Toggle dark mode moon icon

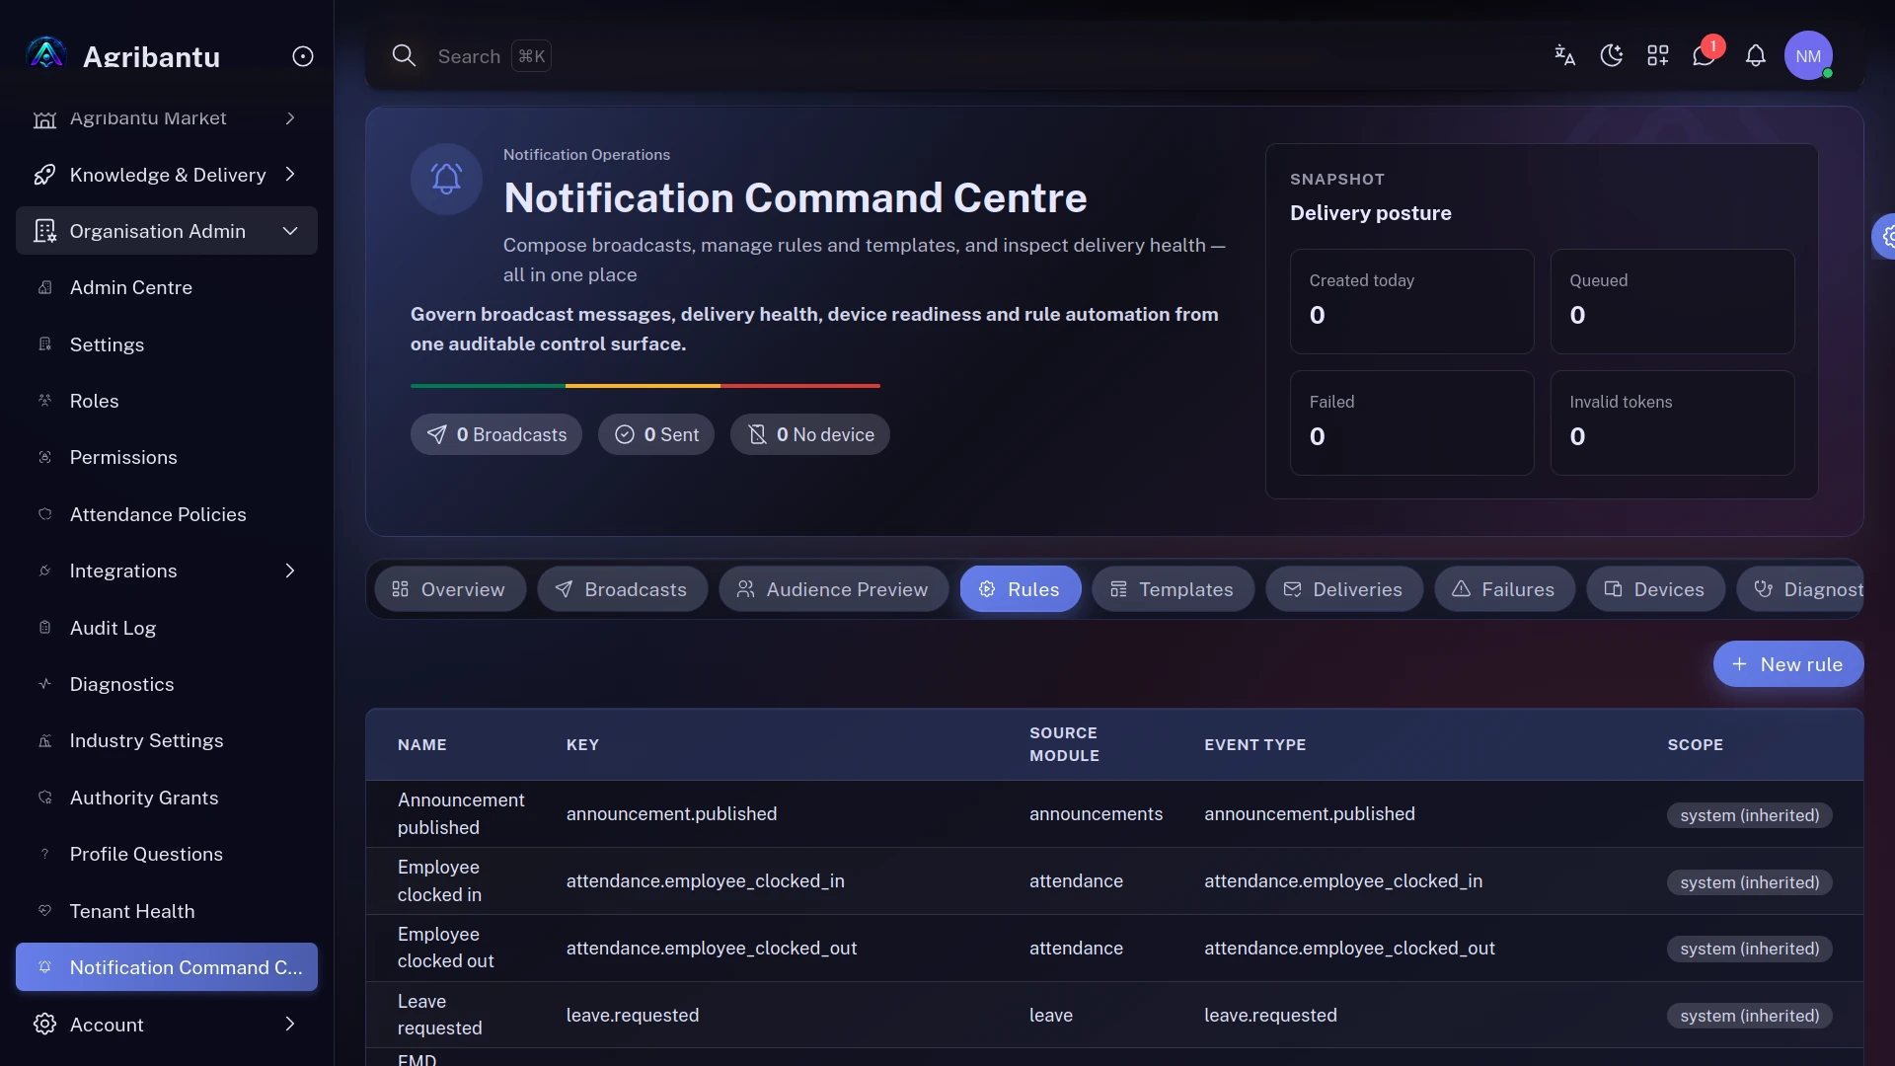click(x=1612, y=55)
